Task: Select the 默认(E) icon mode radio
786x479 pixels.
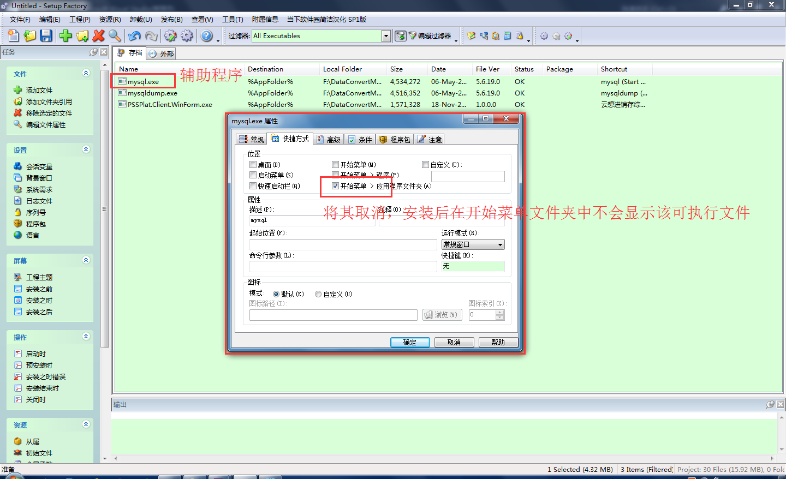Action: [276, 294]
